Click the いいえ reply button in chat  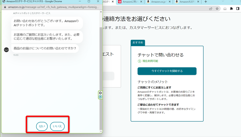[x=57, y=126]
